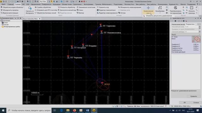The height and width of the screenshot is (113, 202).
Task: Open Службы обработки
Action: [43, 7]
